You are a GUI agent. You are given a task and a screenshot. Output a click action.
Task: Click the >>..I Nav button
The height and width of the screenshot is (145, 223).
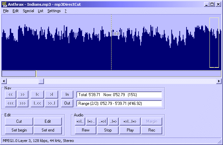coord(51,103)
